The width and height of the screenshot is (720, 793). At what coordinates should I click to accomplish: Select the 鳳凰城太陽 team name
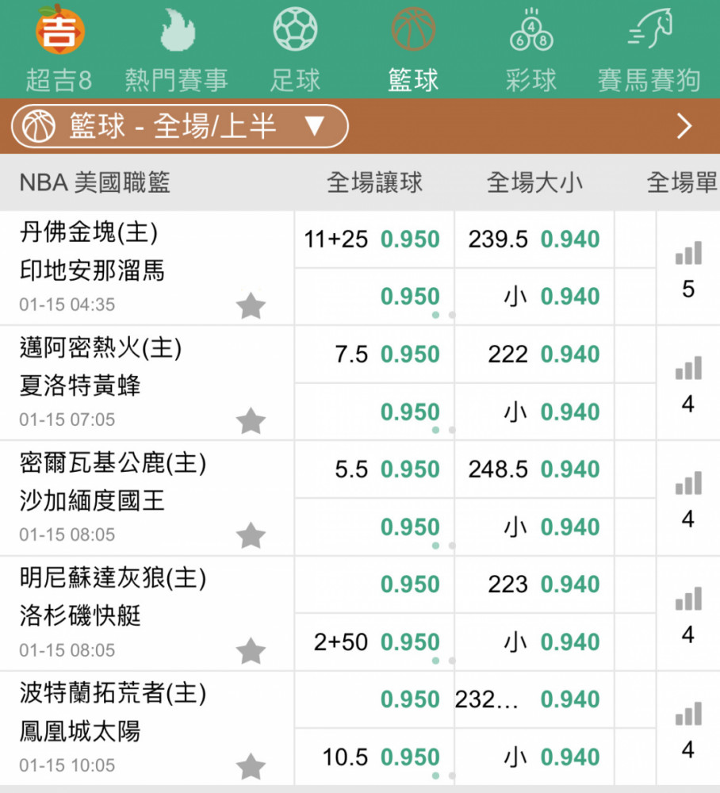[x=80, y=731]
